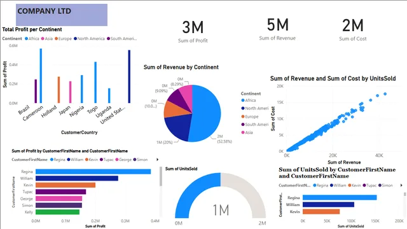
Task: Click the Total Profit per Continent title
Action: coord(32,29)
